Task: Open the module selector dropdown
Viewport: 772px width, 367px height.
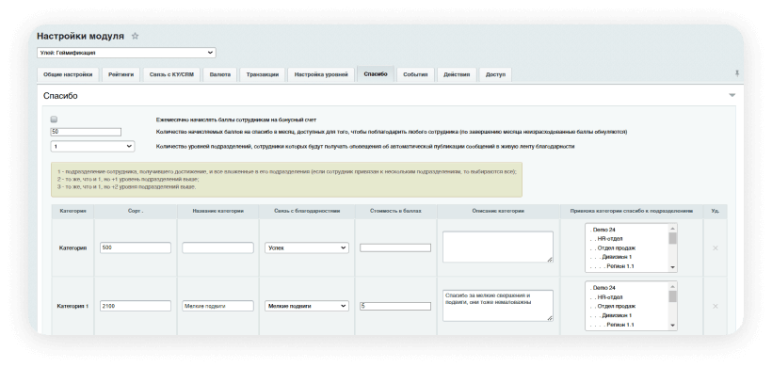Action: [126, 53]
